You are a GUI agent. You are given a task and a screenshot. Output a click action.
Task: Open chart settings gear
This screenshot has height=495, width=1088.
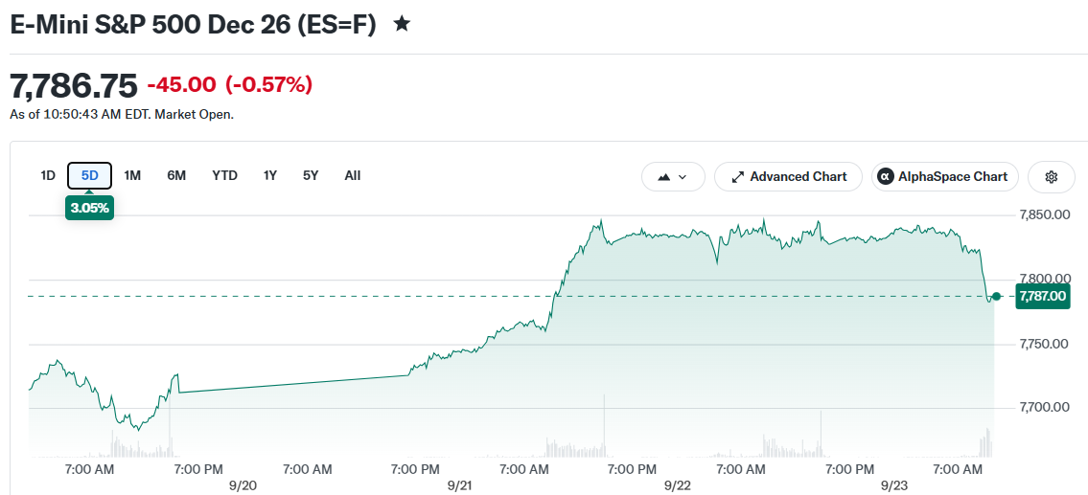tap(1051, 177)
